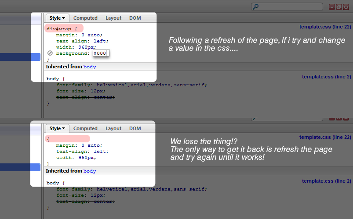Open template.css (line 22) link in lower panel
Screen dimensions: 353x219
pyautogui.click(x=325, y=137)
